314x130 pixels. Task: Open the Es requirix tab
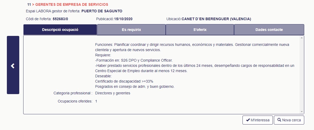pos(131,30)
